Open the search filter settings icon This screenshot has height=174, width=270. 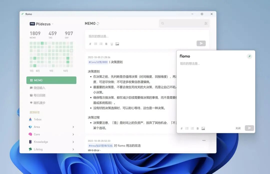pyautogui.click(x=206, y=23)
